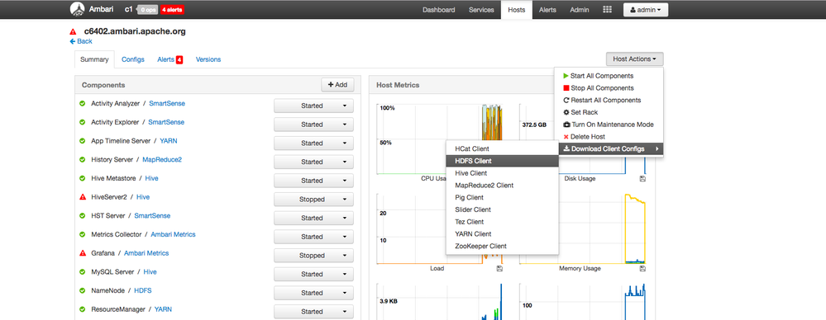
Task: Click the Ambari logo icon
Action: (x=77, y=9)
